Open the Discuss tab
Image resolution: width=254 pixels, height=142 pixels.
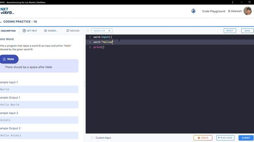point(73,31)
